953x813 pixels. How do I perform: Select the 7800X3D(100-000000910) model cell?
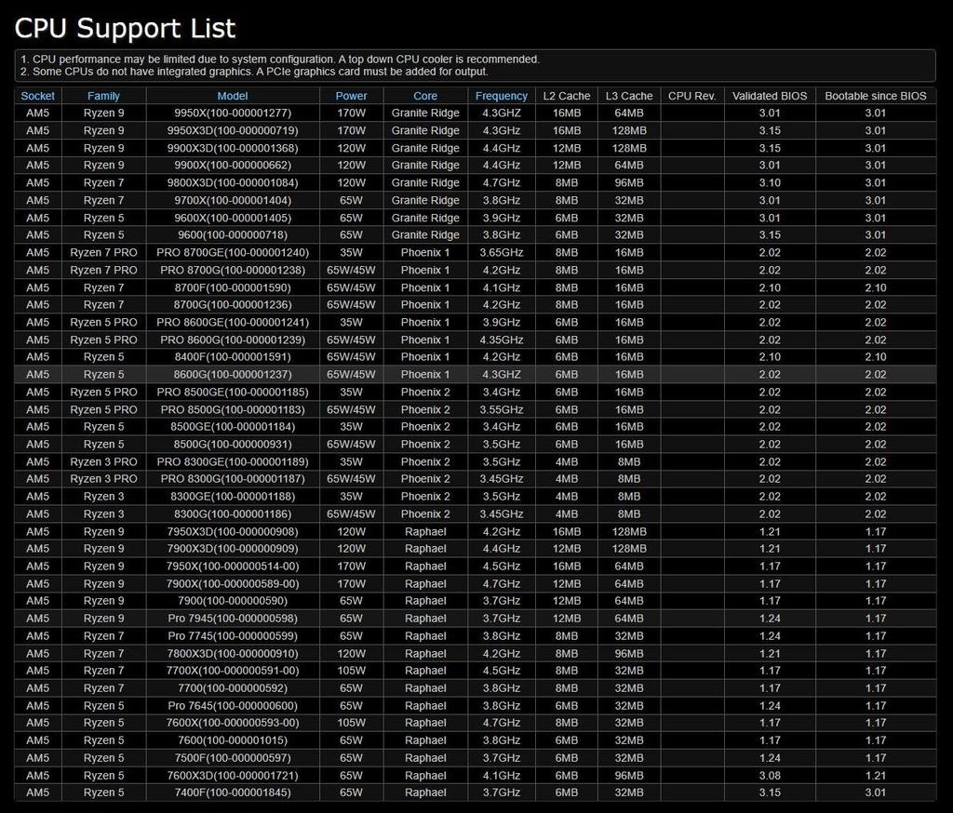click(x=233, y=654)
